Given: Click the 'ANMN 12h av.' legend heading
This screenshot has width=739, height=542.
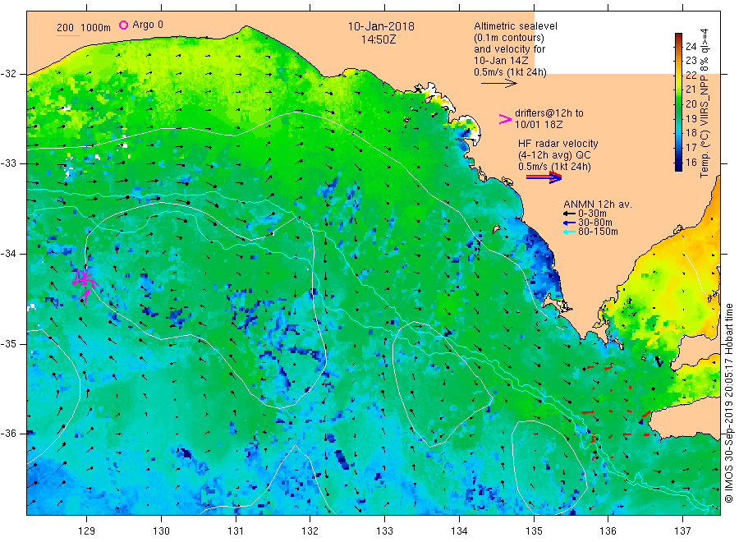Looking at the screenshot, I should [x=598, y=204].
